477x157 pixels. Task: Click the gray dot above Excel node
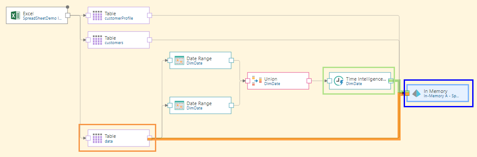point(68,7)
